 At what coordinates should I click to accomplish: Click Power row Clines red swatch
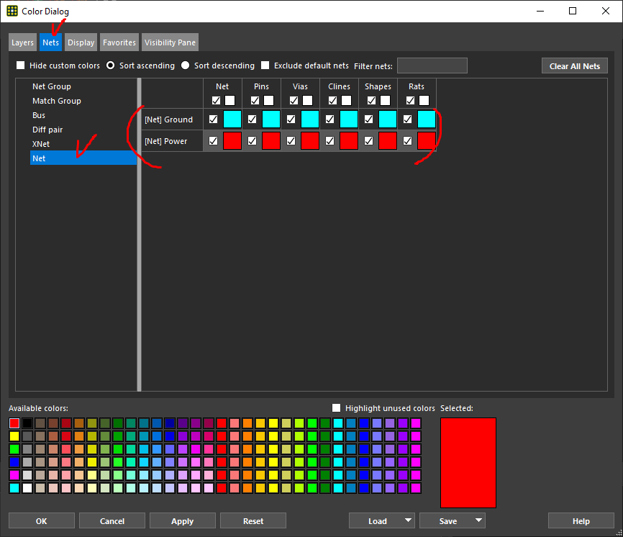pyautogui.click(x=349, y=140)
